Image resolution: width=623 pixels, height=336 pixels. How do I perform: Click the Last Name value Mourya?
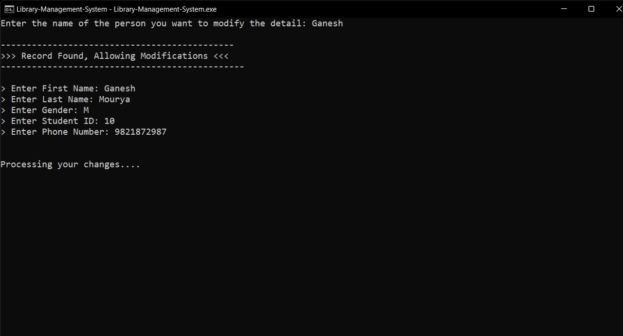coord(114,99)
